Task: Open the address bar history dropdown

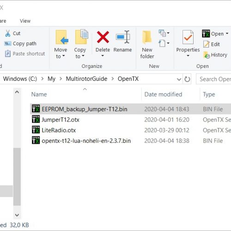Action: [x=179, y=79]
